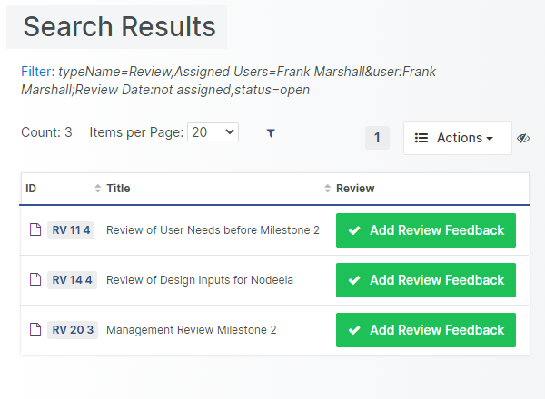Add Review Feedback for User Needs review
This screenshot has height=399, width=545.
coord(426,230)
